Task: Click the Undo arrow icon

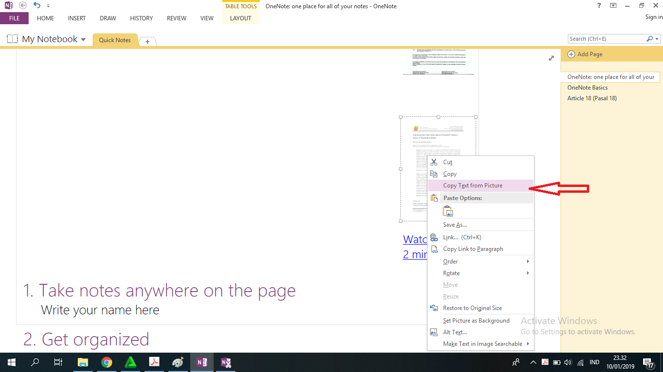Action: point(37,6)
